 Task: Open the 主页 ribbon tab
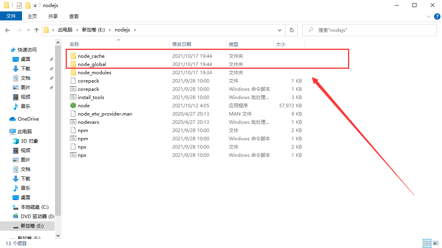tap(32, 17)
